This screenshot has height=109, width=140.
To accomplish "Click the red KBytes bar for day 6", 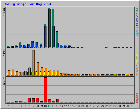I will [29, 100].
